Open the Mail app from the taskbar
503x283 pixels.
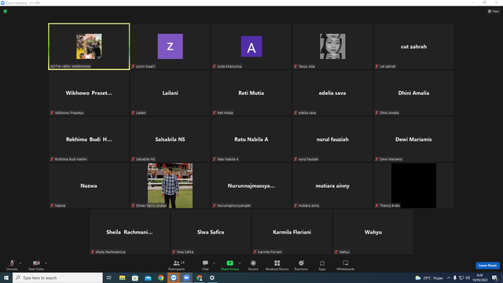[x=148, y=277]
